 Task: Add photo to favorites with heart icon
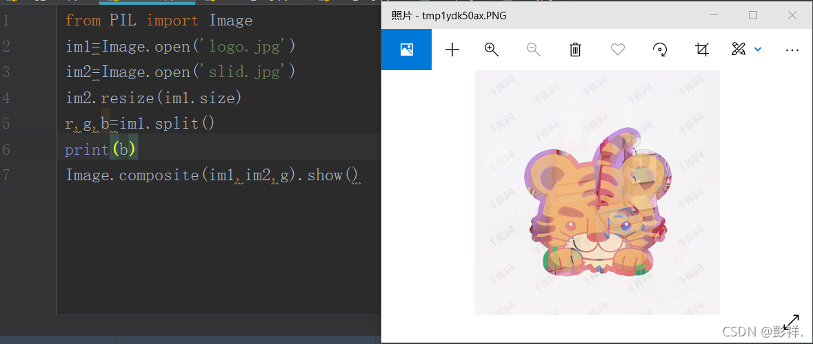[x=618, y=50]
